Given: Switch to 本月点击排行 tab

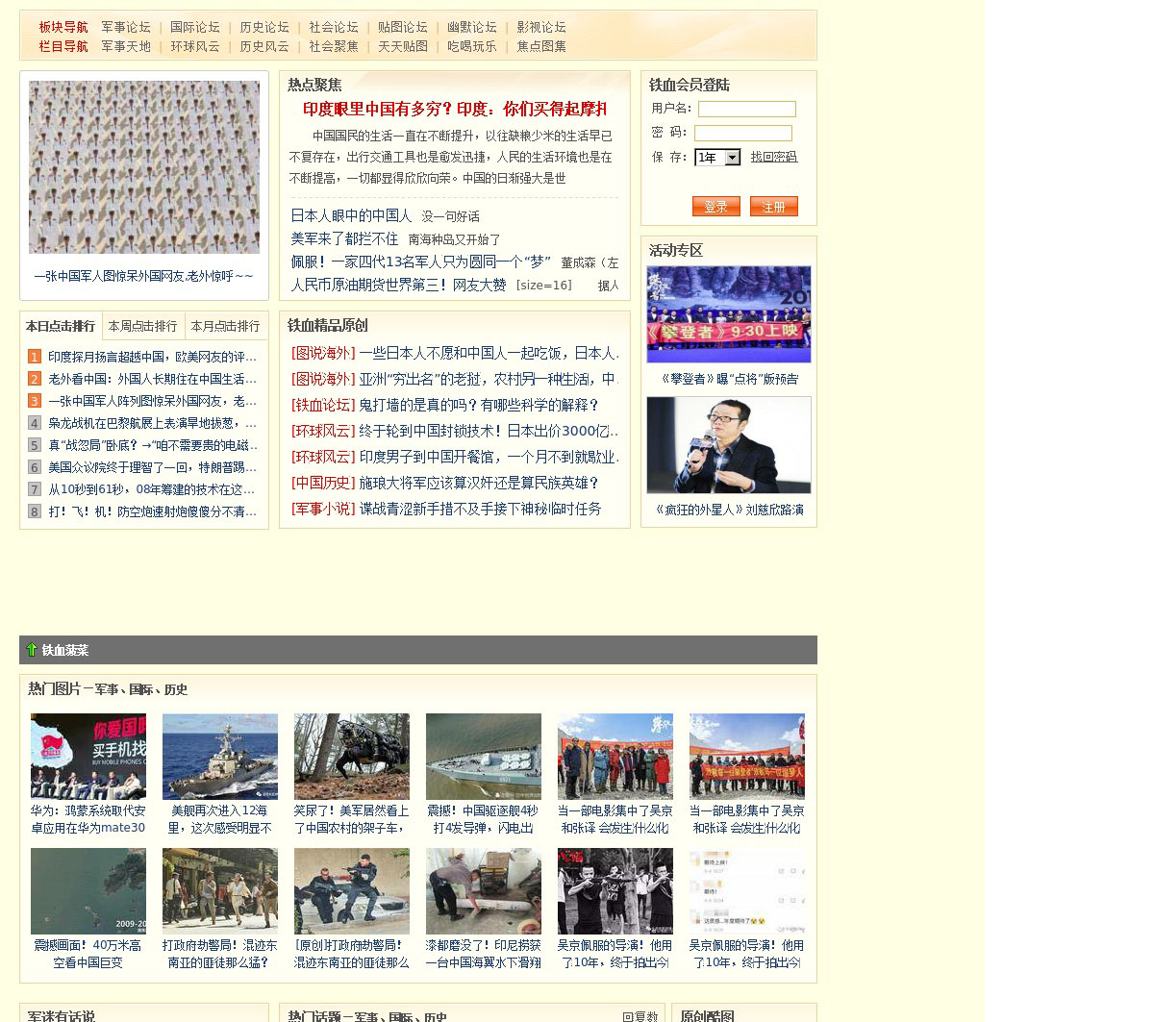Looking at the screenshot, I should pos(225,326).
